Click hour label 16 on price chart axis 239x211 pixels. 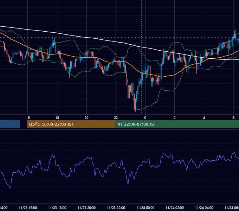click(x=28, y=118)
